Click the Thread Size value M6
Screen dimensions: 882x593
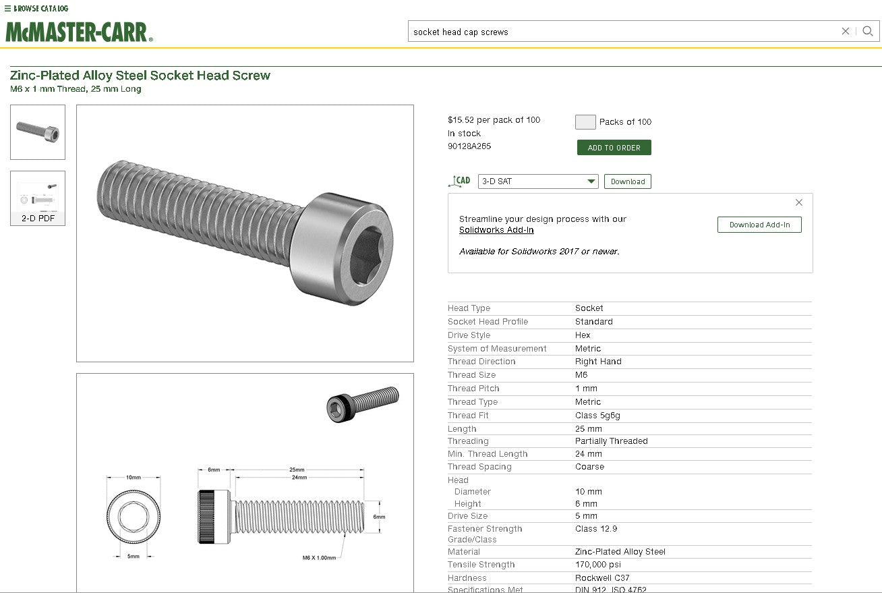[581, 375]
